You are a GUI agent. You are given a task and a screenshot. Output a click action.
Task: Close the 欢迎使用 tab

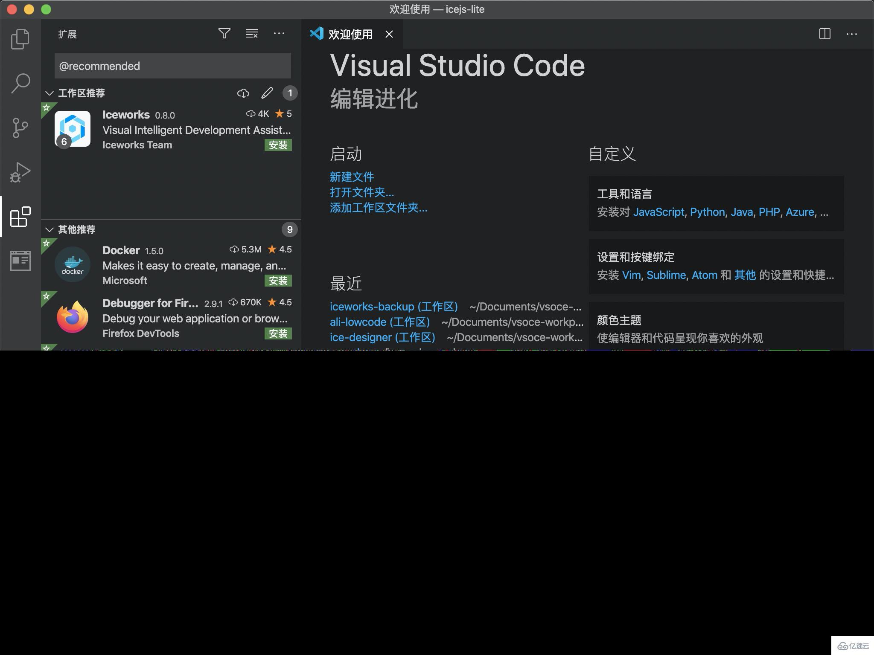pyautogui.click(x=389, y=34)
